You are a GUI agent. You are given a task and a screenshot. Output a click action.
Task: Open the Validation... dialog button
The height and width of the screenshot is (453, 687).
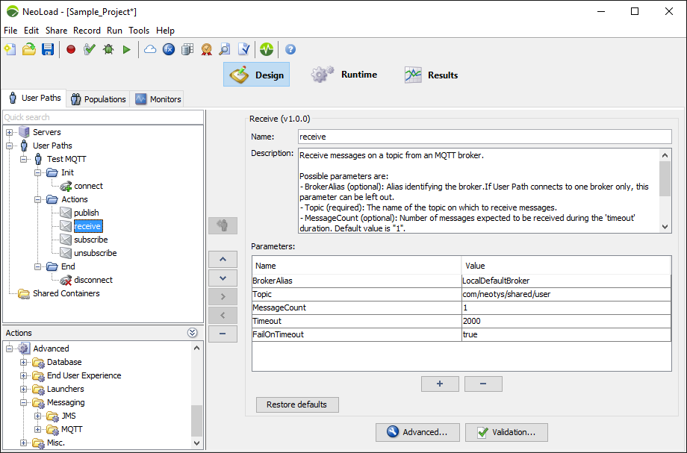506,432
